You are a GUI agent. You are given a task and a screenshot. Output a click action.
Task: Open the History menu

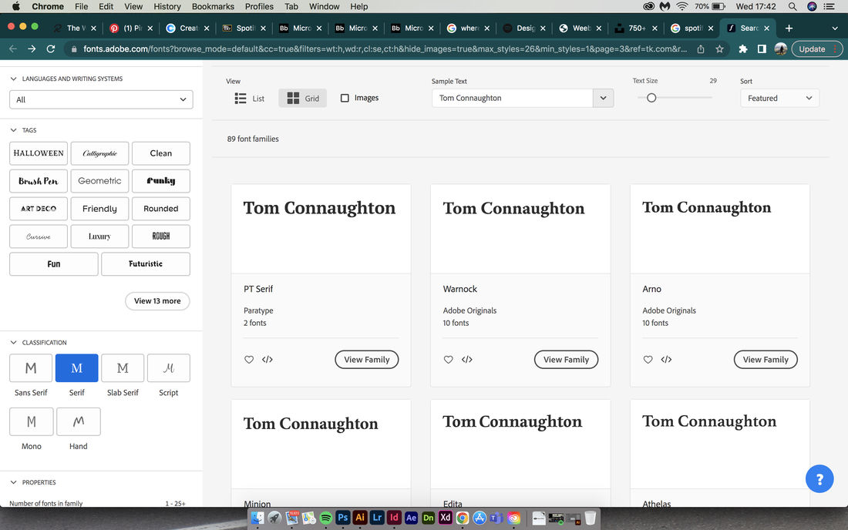[167, 6]
